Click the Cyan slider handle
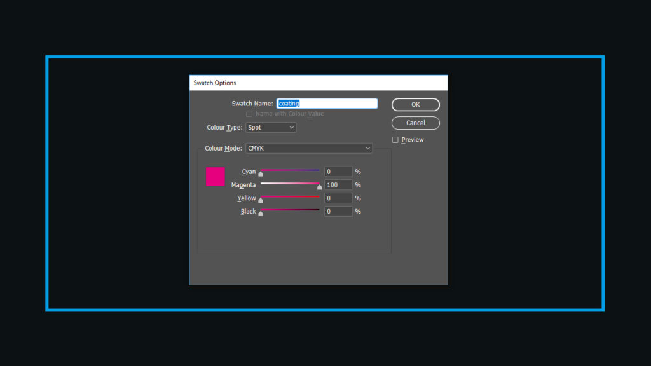The height and width of the screenshot is (366, 651). pyautogui.click(x=262, y=175)
